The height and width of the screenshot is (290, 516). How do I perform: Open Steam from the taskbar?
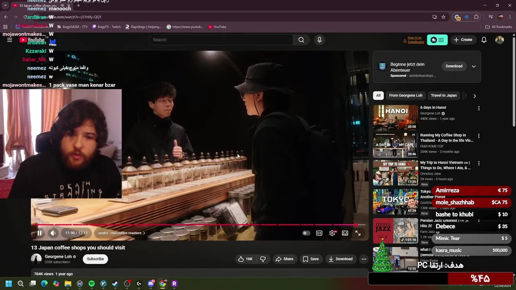pyautogui.click(x=115, y=284)
